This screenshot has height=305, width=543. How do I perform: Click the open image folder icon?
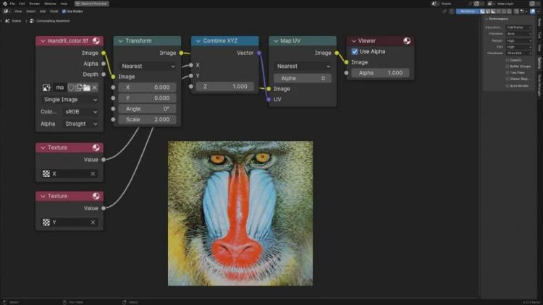tap(87, 87)
